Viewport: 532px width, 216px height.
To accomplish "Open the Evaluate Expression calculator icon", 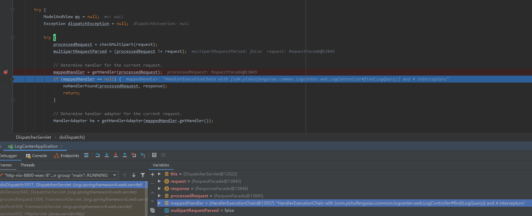I will (x=154, y=155).
